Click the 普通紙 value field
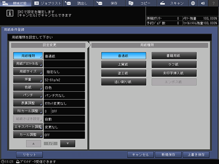 point(64,56)
